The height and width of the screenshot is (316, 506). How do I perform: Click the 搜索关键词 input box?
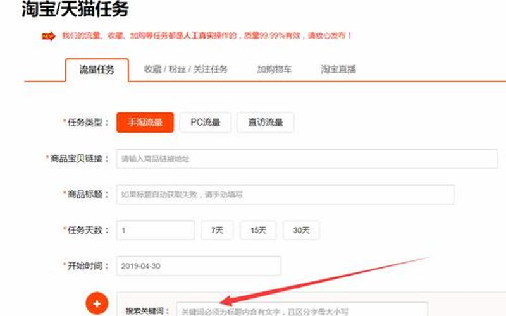(x=302, y=310)
